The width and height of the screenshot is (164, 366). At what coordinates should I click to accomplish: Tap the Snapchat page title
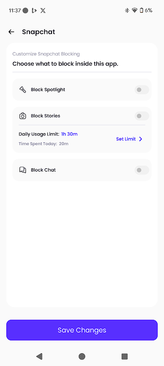39,32
